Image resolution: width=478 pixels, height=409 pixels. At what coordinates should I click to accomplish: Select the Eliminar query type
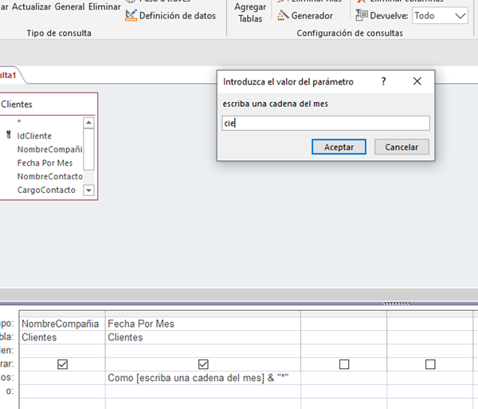click(104, 6)
